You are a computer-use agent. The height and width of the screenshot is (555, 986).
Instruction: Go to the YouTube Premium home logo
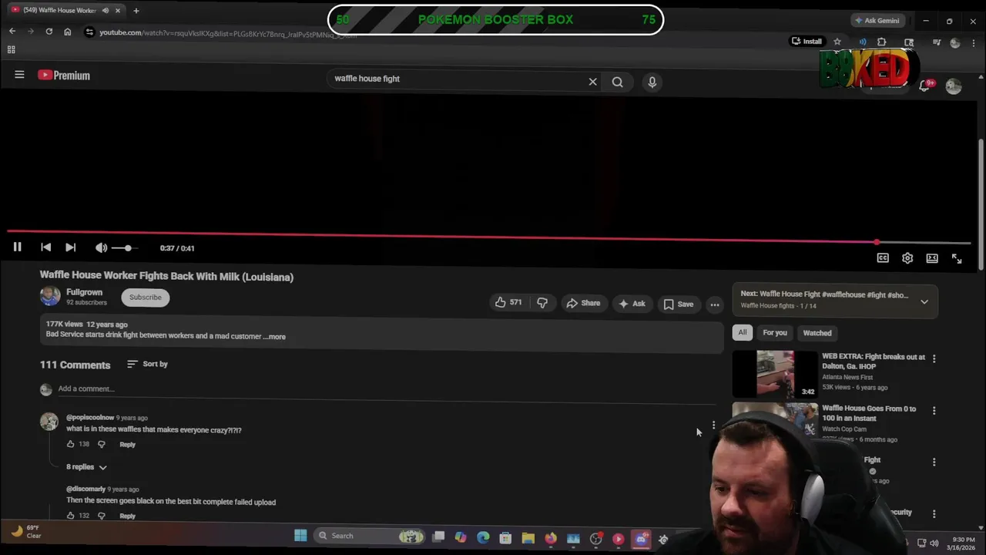(x=64, y=75)
